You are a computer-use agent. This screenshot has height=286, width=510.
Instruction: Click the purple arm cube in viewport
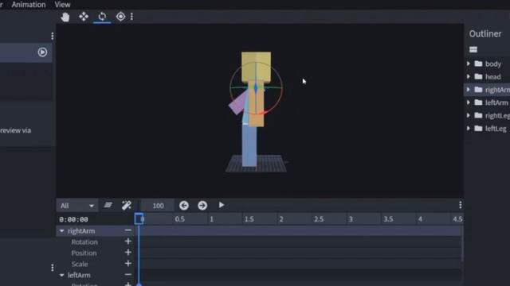tap(238, 102)
